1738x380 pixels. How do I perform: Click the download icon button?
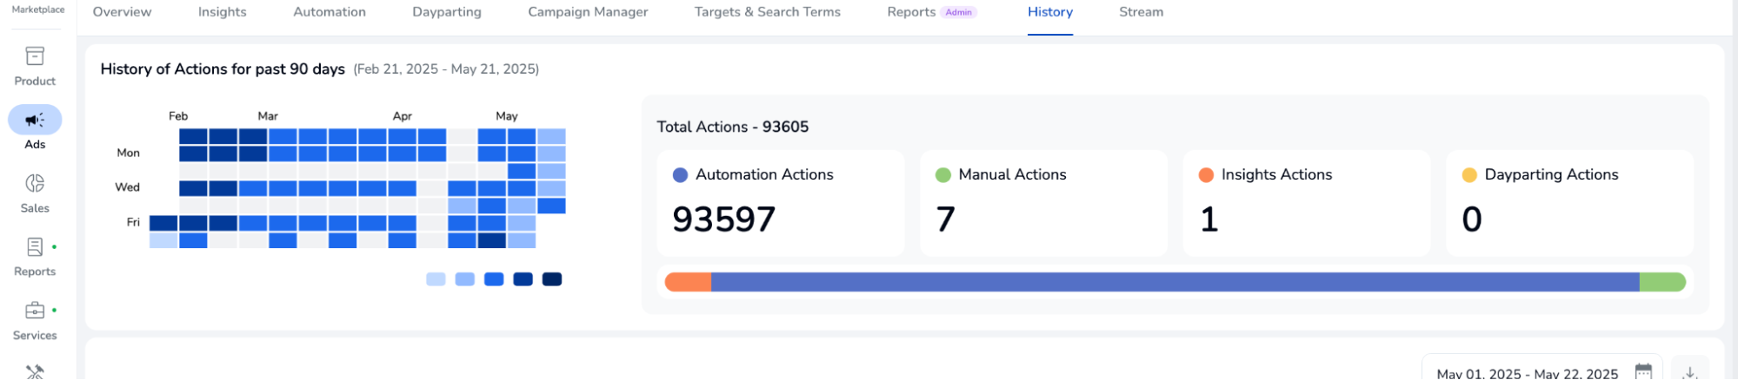(1690, 370)
